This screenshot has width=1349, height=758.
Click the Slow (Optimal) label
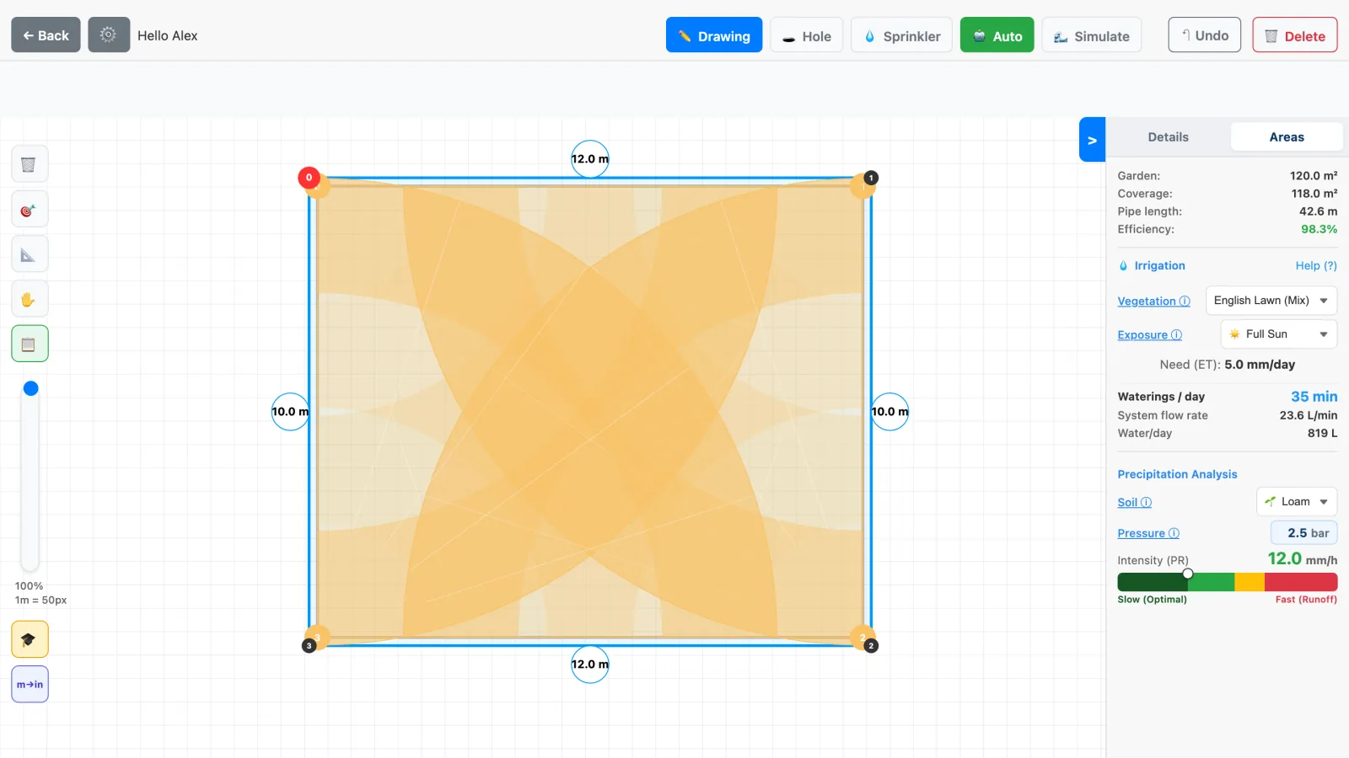(x=1152, y=600)
